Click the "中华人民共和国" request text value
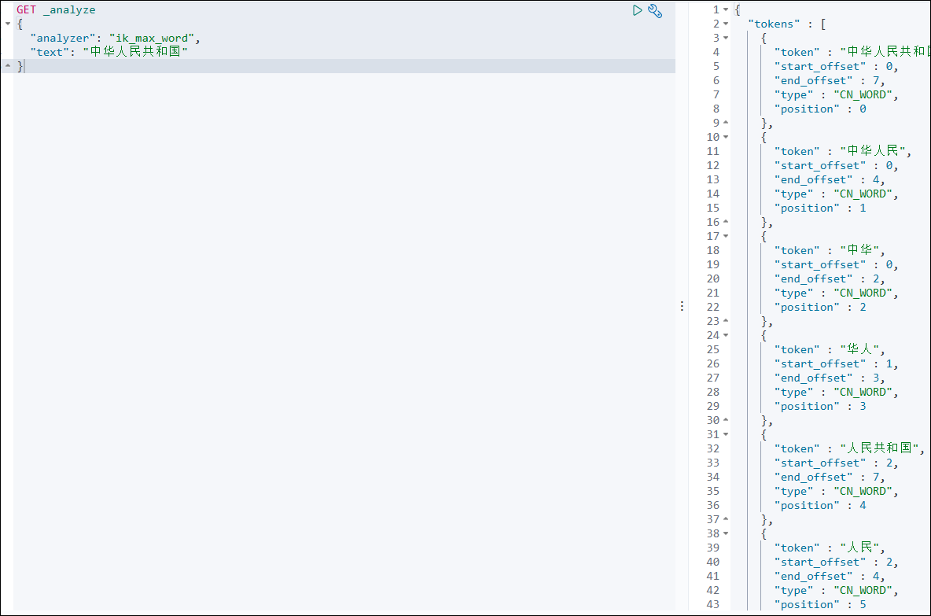 pyautogui.click(x=135, y=52)
